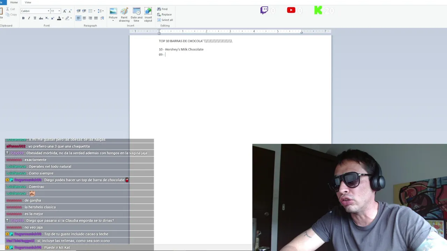
Task: Copy the selection to clipboard
Action: [11, 15]
